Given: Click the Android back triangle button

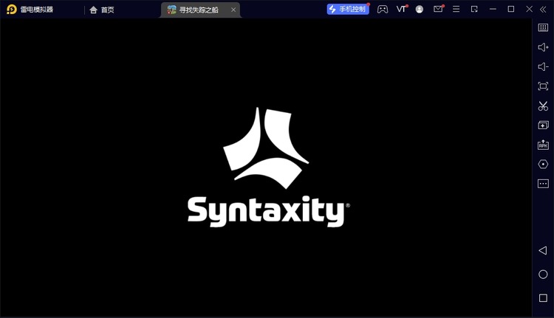Looking at the screenshot, I should (543, 250).
